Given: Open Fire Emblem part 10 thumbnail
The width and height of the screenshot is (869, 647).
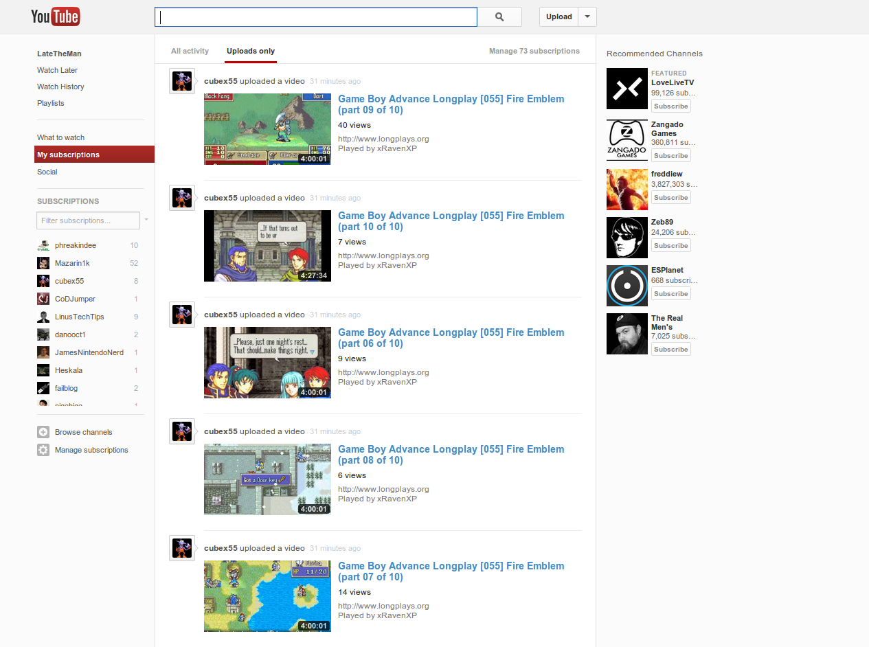Looking at the screenshot, I should click(267, 246).
